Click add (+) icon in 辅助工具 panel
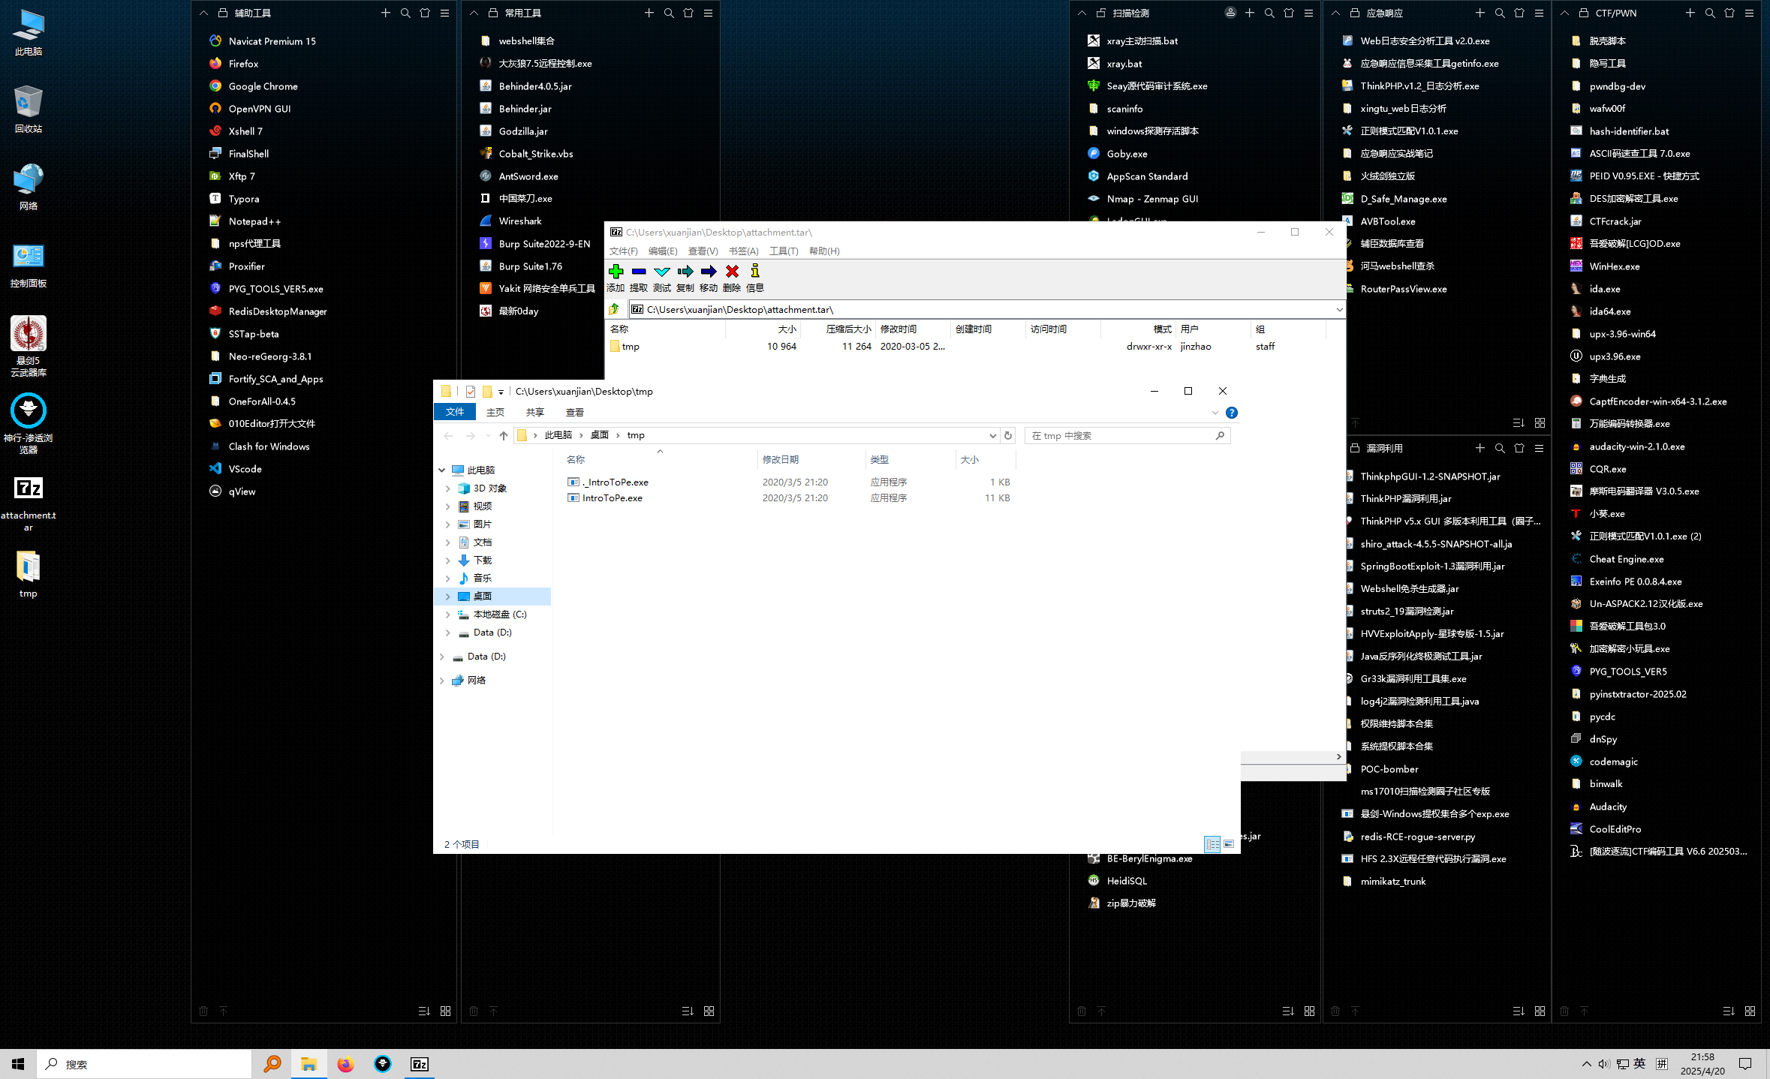This screenshot has height=1079, width=1770. tap(386, 13)
